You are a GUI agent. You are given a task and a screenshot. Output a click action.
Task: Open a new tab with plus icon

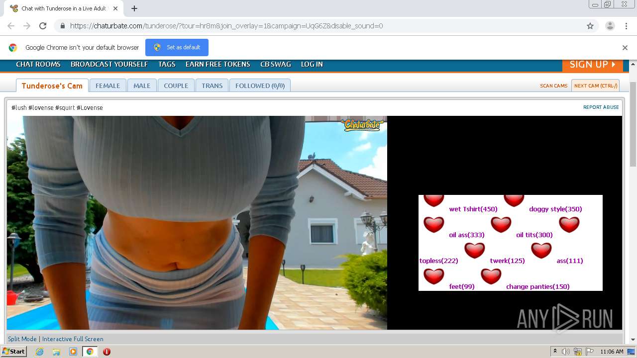(134, 8)
